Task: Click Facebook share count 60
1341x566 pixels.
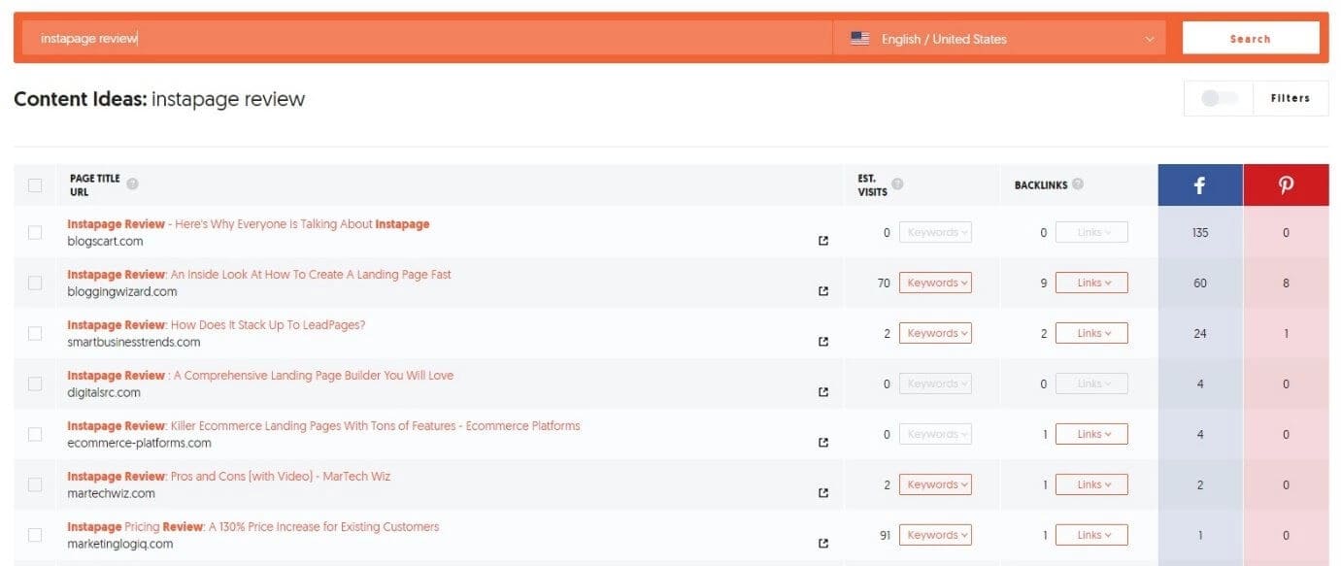Action: pos(1200,283)
